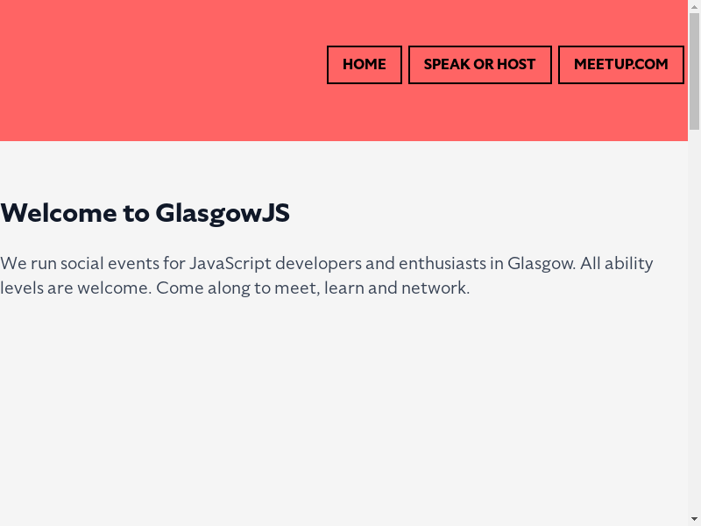
Task: Visit the MEETUP.COM link
Action: (620, 65)
